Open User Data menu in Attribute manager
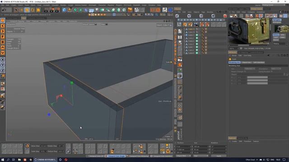The image size is (289, 162). pyautogui.click(x=247, y=55)
